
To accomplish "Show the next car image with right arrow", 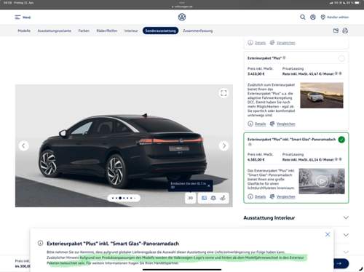I will click(x=223, y=145).
